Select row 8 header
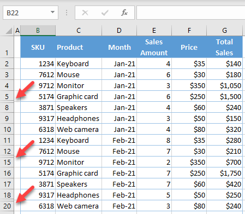245x214 pixels. [x=7, y=107]
